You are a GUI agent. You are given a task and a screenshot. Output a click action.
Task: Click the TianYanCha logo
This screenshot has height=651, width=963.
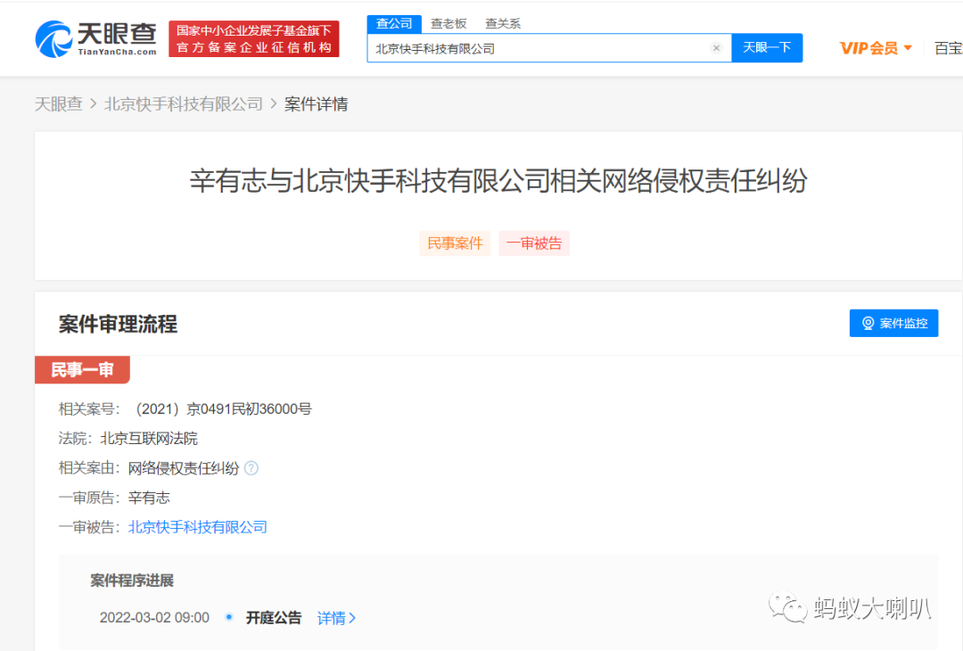(x=95, y=38)
